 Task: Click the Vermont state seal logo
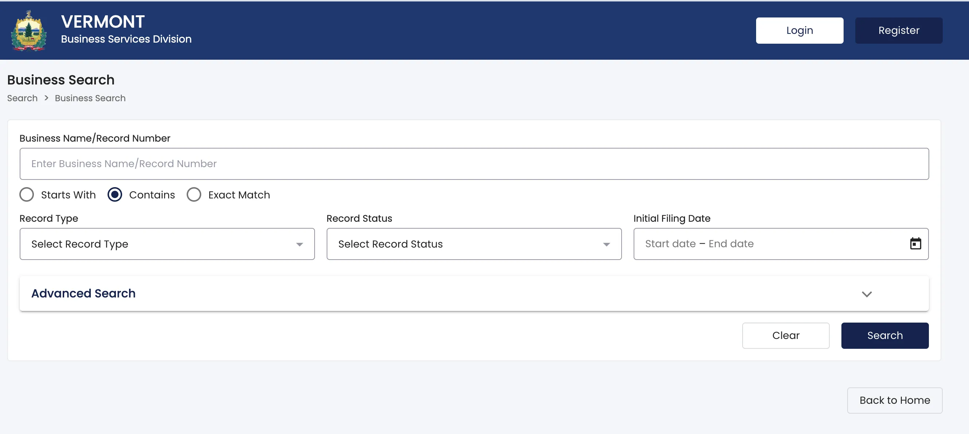point(29,31)
